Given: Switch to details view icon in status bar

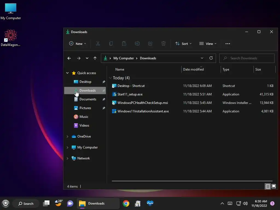Looking at the screenshot, I should pos(268,186).
